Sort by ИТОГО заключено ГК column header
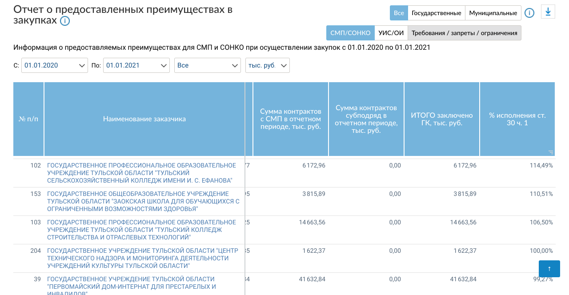Viewport: 569px width, 295px height. click(441, 119)
